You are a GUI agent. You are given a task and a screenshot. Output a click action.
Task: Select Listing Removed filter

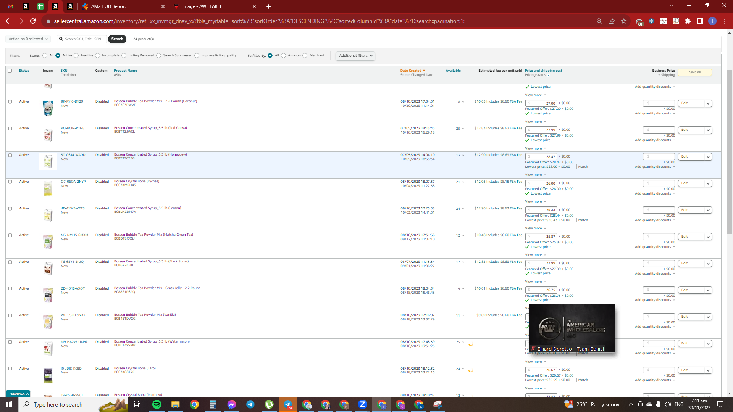coord(124,56)
